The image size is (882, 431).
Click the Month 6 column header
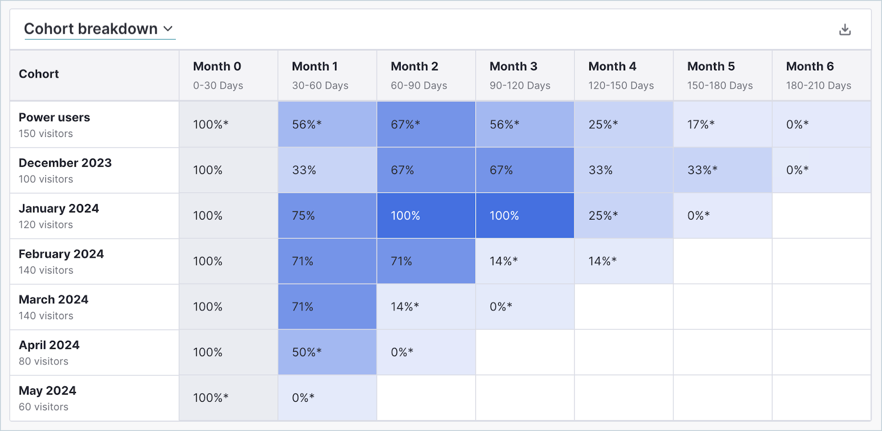(810, 67)
